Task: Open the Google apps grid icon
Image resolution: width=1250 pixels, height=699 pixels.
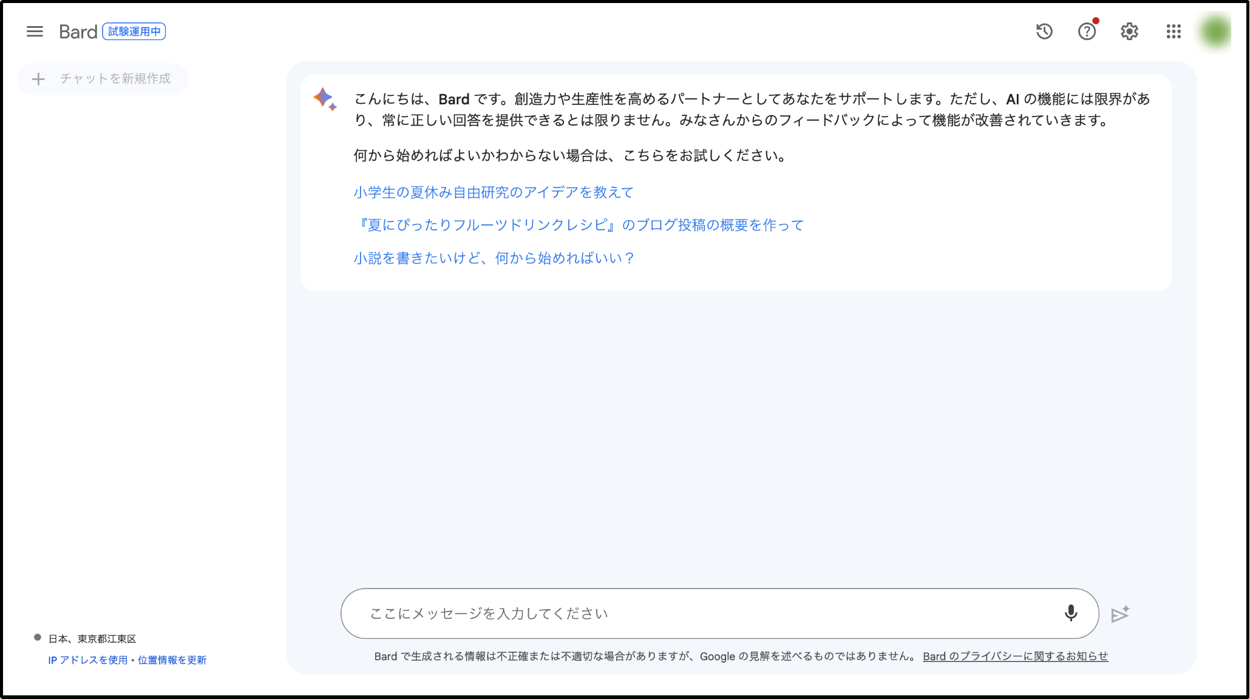Action: pyautogui.click(x=1174, y=32)
